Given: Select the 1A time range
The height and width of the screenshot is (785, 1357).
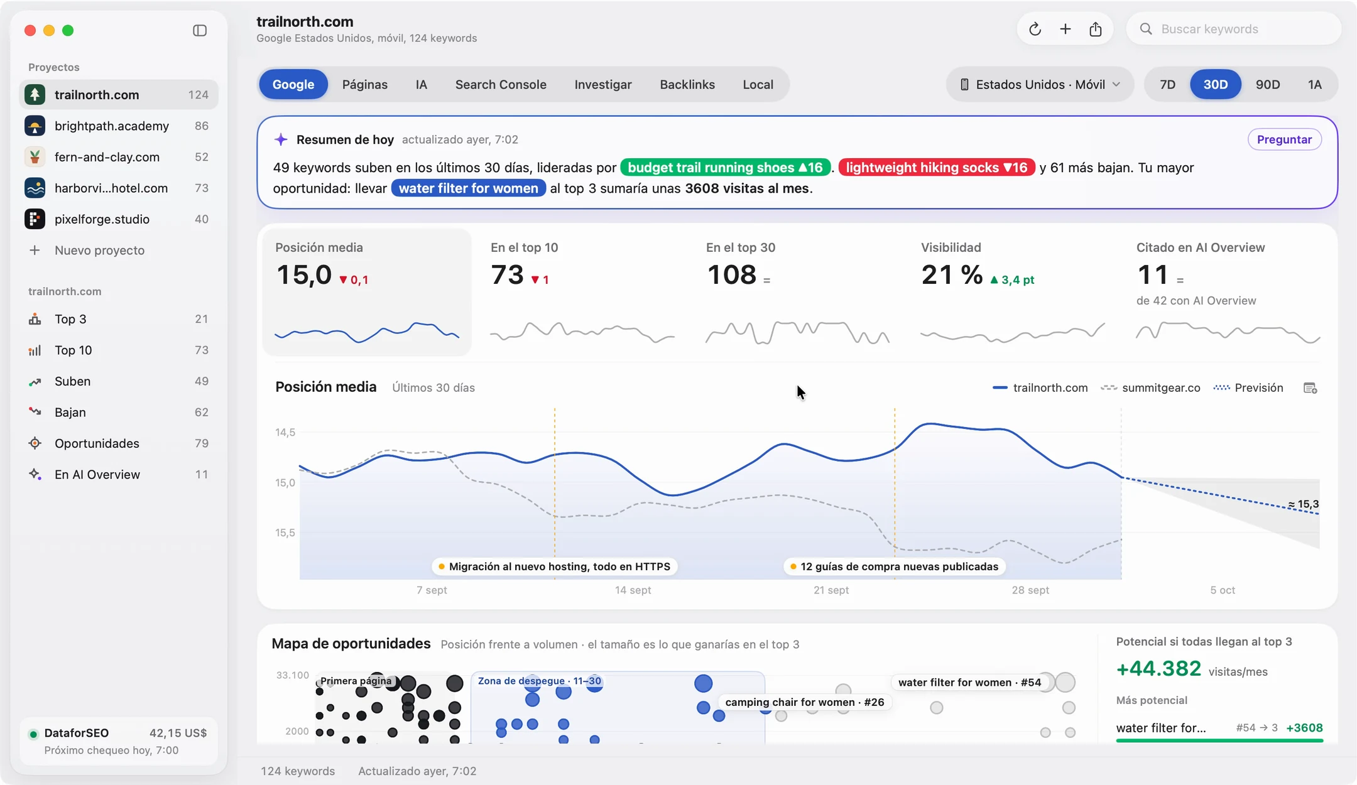Looking at the screenshot, I should coord(1314,84).
